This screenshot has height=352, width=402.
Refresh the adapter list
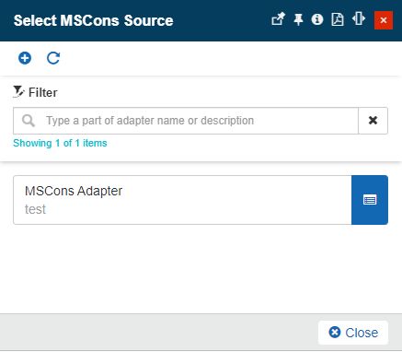pyautogui.click(x=53, y=58)
